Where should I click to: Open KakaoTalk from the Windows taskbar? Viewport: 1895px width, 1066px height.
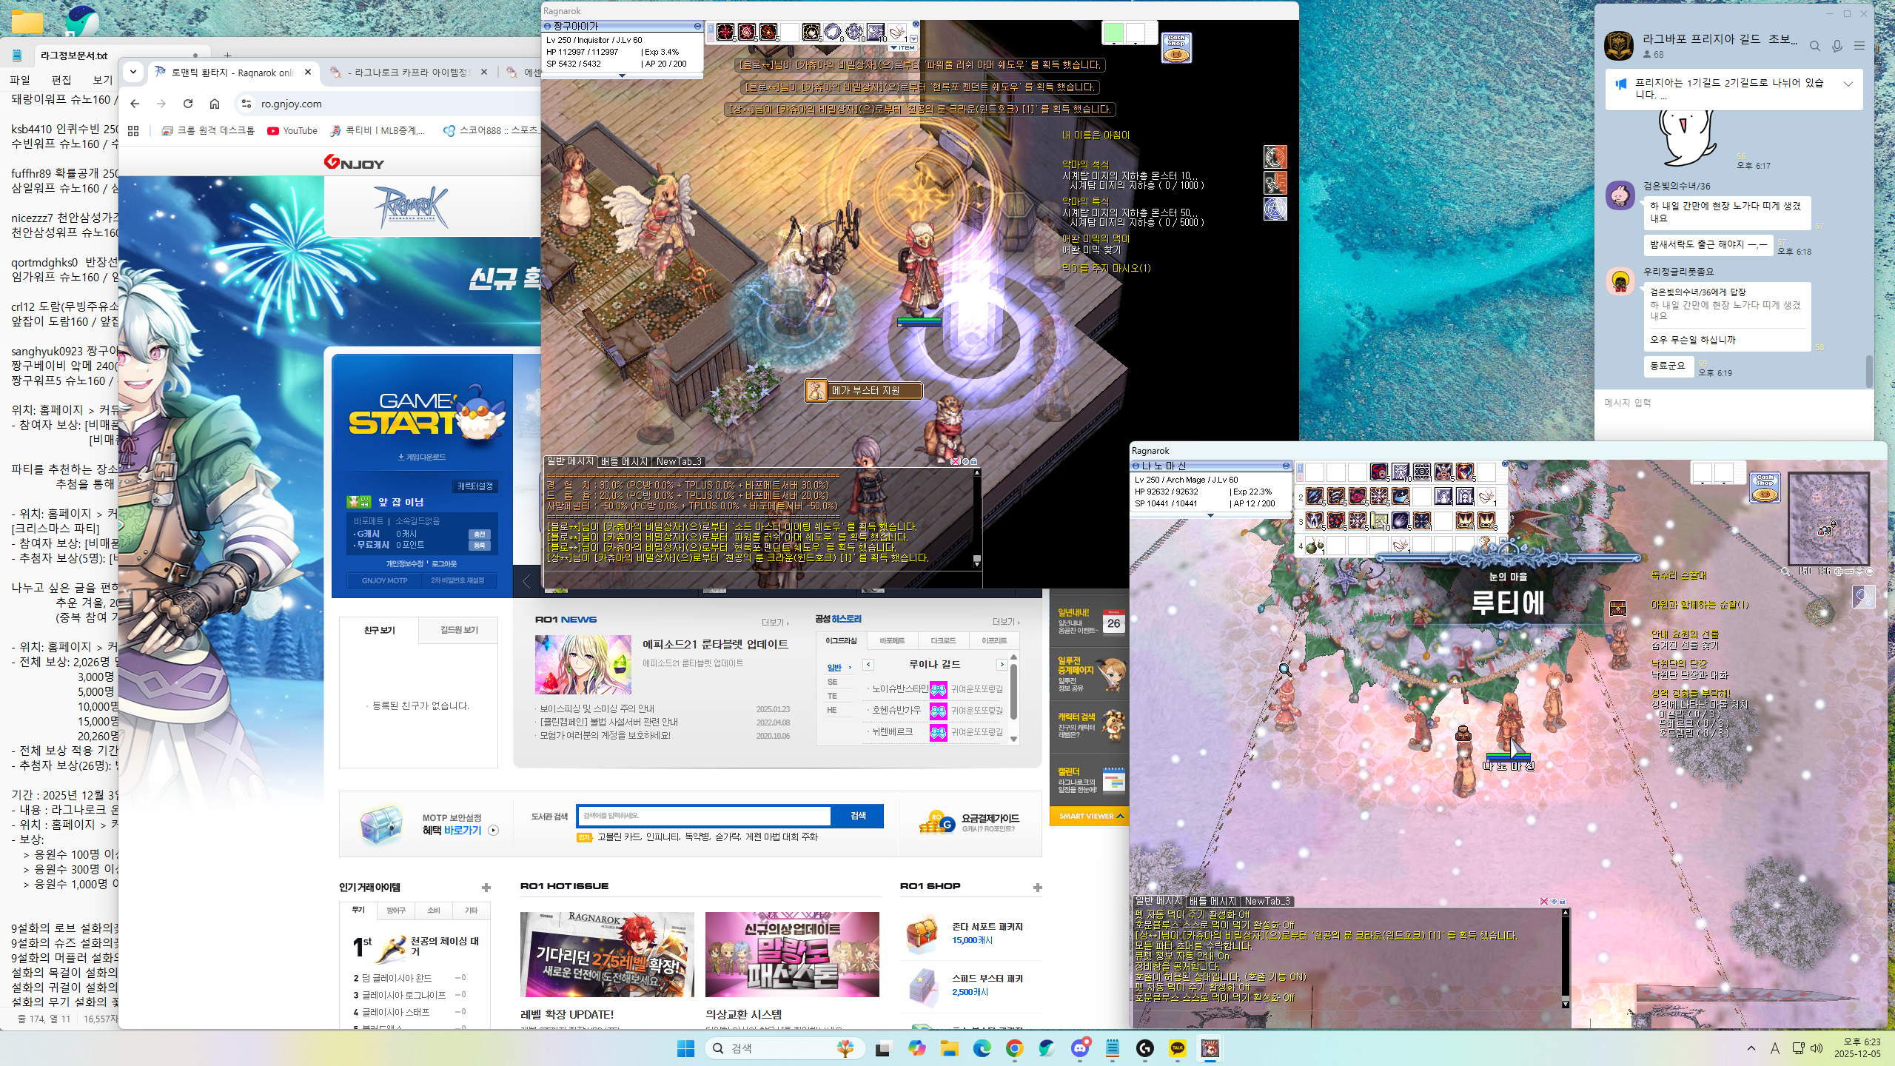(1178, 1048)
